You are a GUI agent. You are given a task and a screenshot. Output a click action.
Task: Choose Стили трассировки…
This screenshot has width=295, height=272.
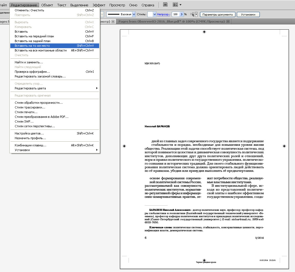tap(55, 108)
